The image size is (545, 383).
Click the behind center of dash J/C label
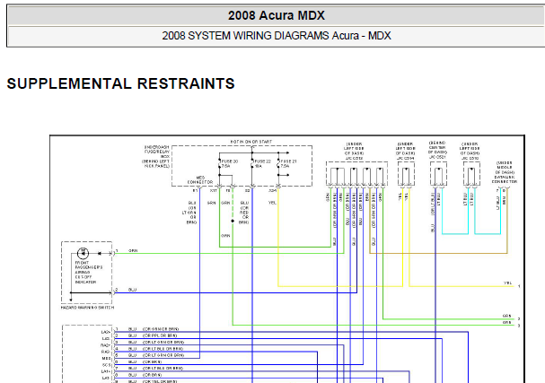tap(437, 150)
